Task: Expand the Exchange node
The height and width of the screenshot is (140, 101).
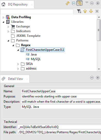Action: pyautogui.click(x=8, y=27)
